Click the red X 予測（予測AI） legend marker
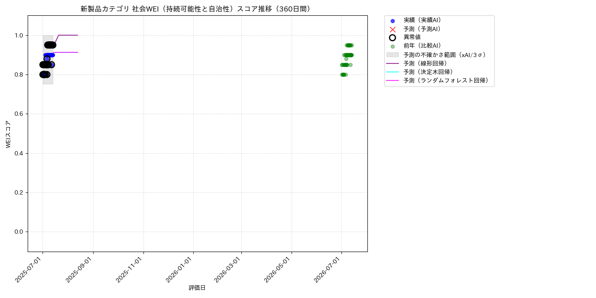This screenshot has height=298, width=596. click(x=393, y=29)
